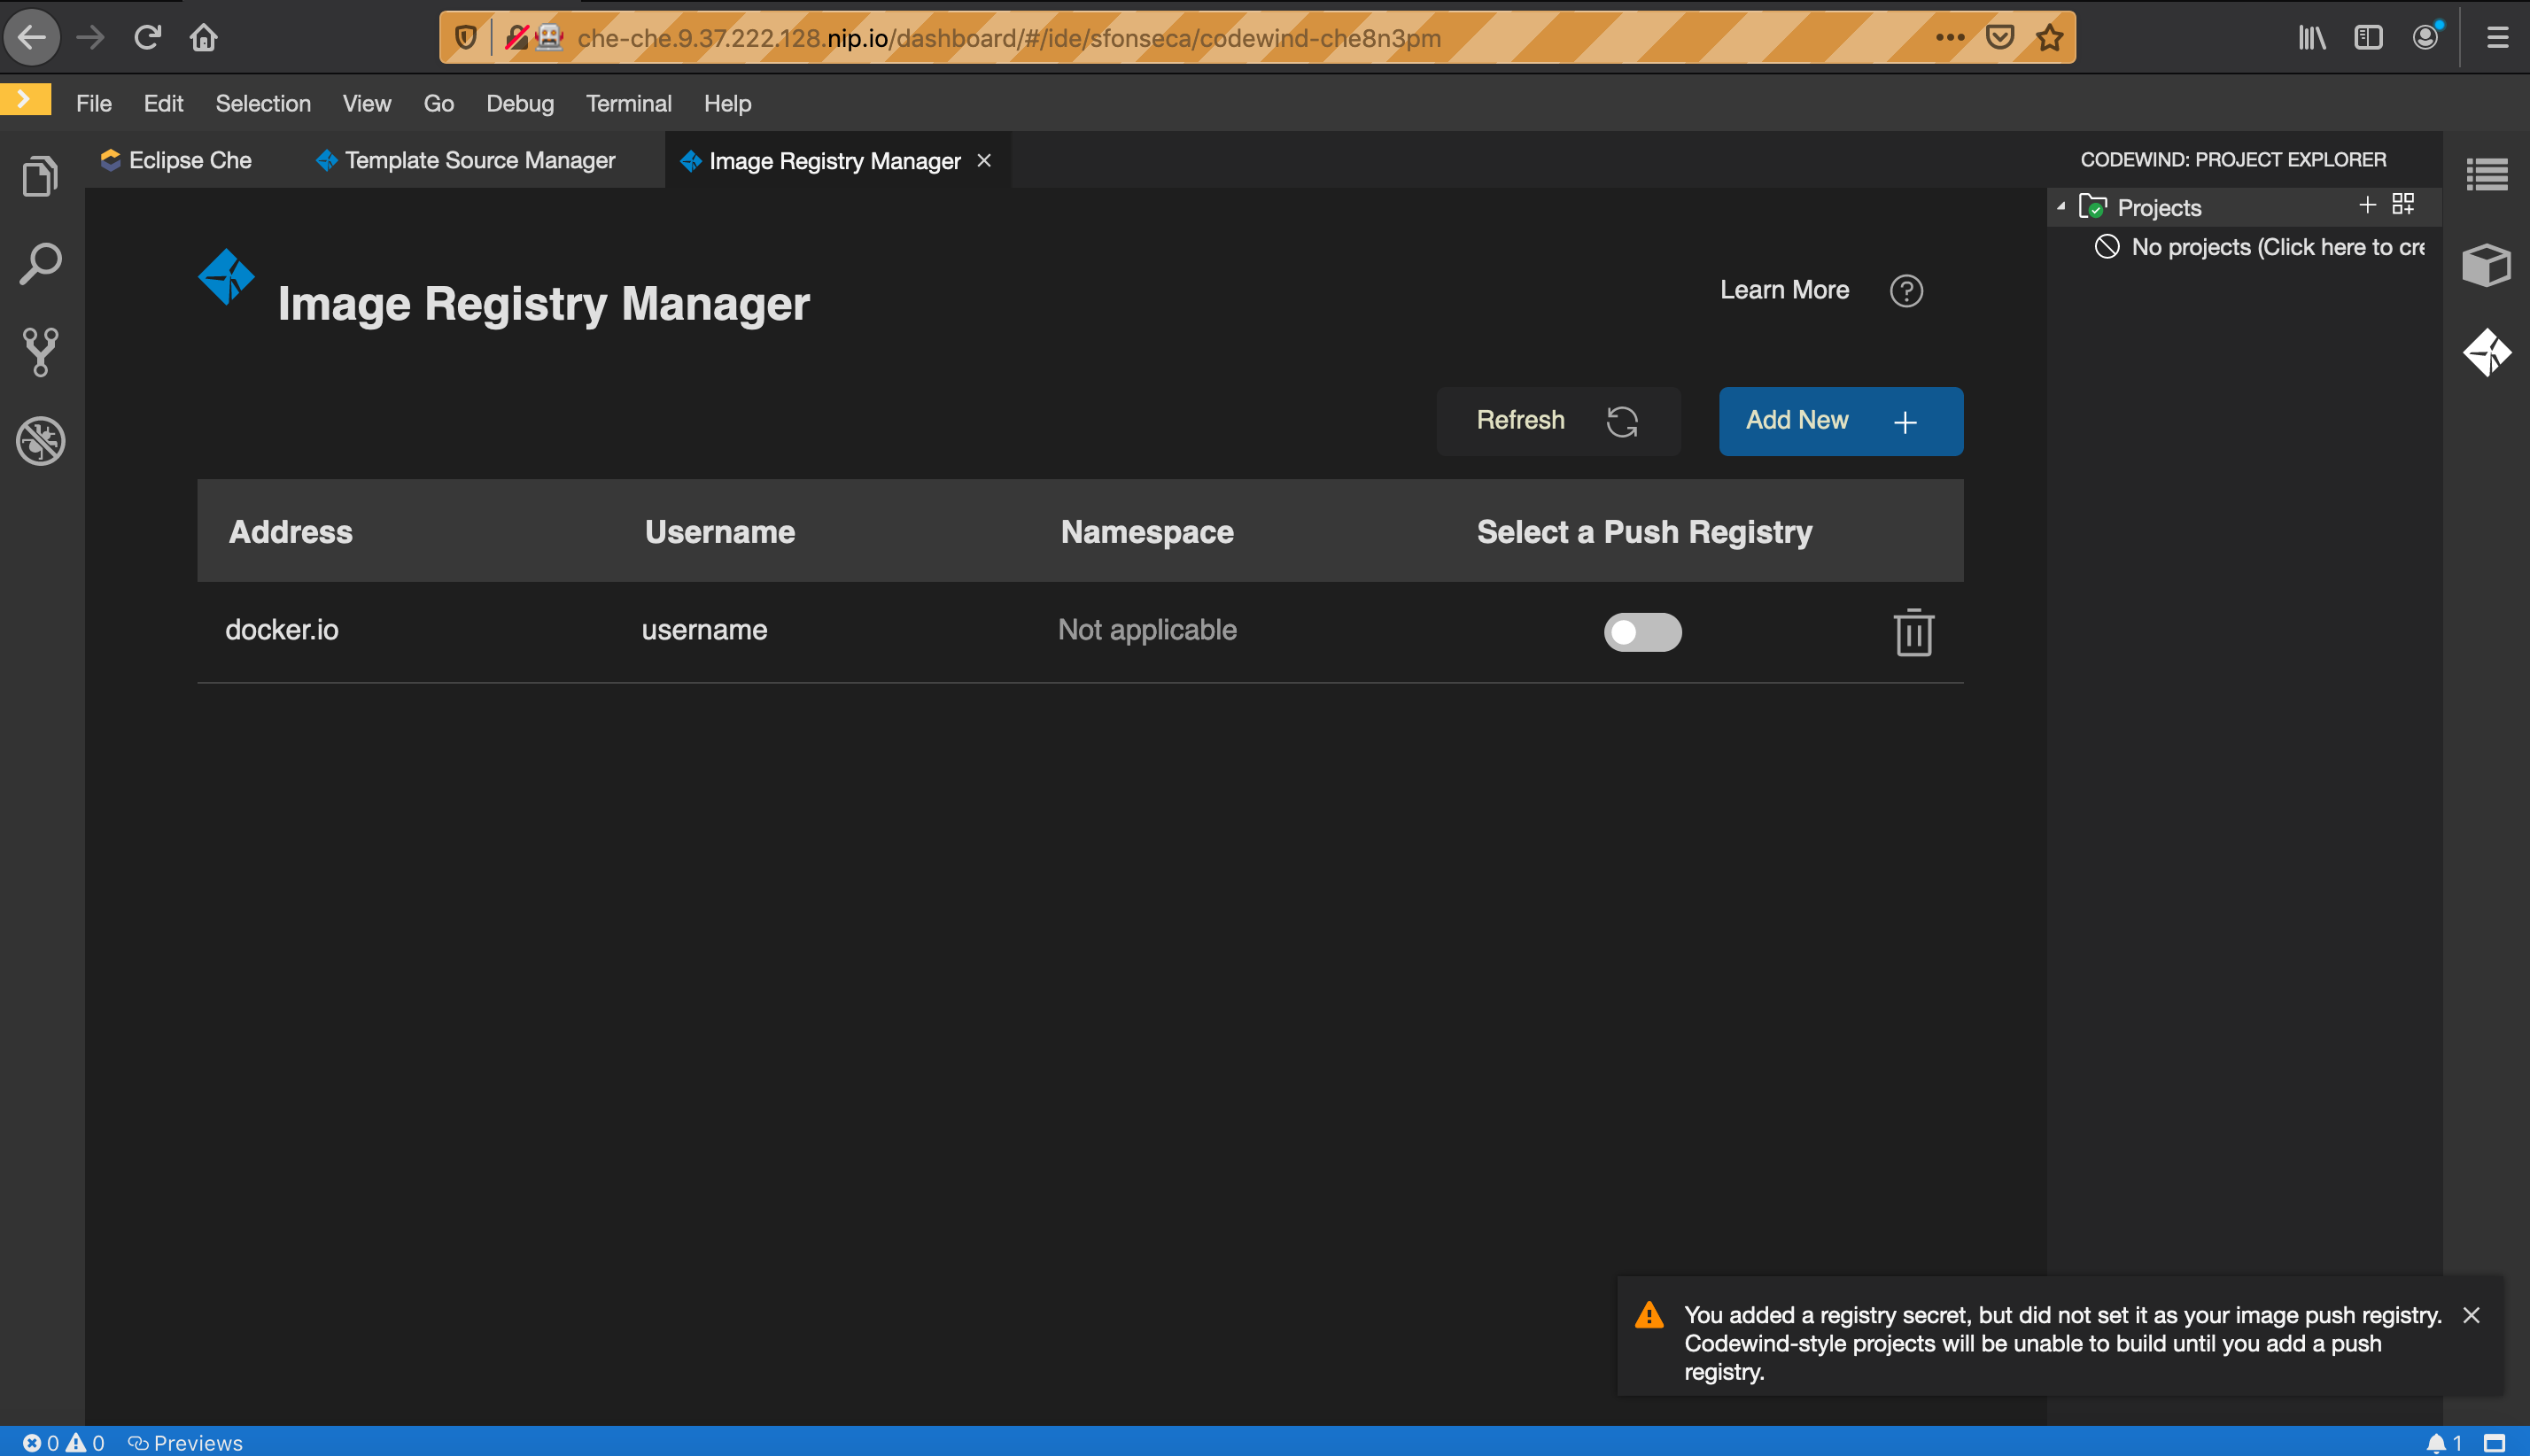Dismiss the push registry warning notification
Image resolution: width=2530 pixels, height=1456 pixels.
(2471, 1315)
